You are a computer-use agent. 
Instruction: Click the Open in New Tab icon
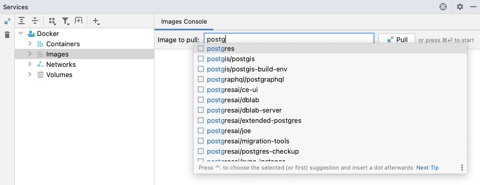click(79, 21)
